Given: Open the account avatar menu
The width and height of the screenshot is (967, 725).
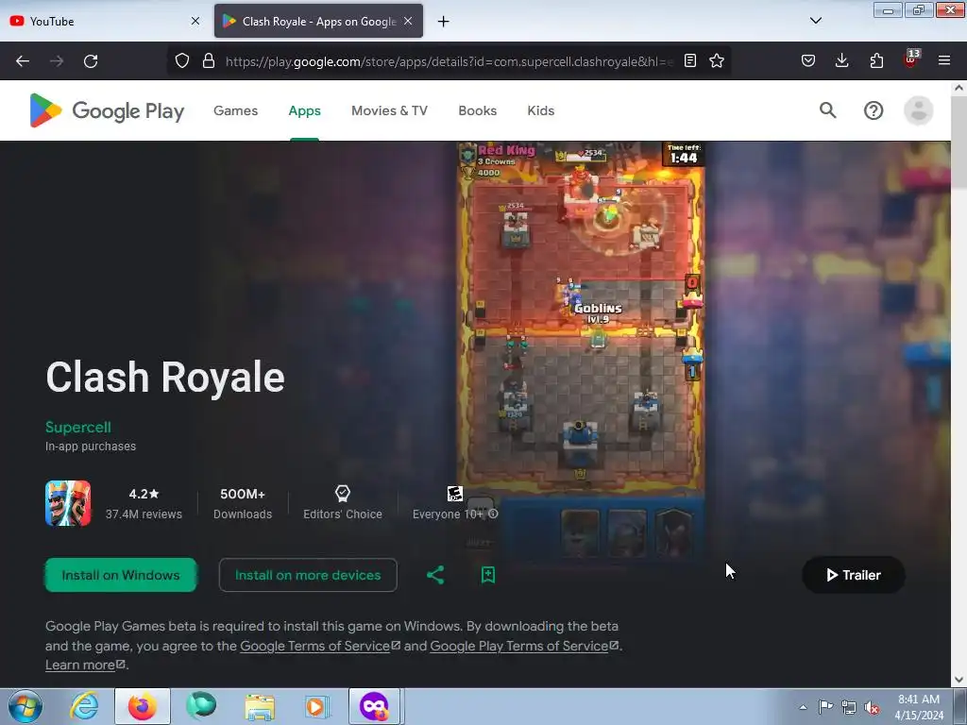Looking at the screenshot, I should click(x=918, y=110).
